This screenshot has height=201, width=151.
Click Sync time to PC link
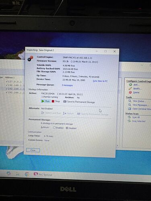point(100,81)
